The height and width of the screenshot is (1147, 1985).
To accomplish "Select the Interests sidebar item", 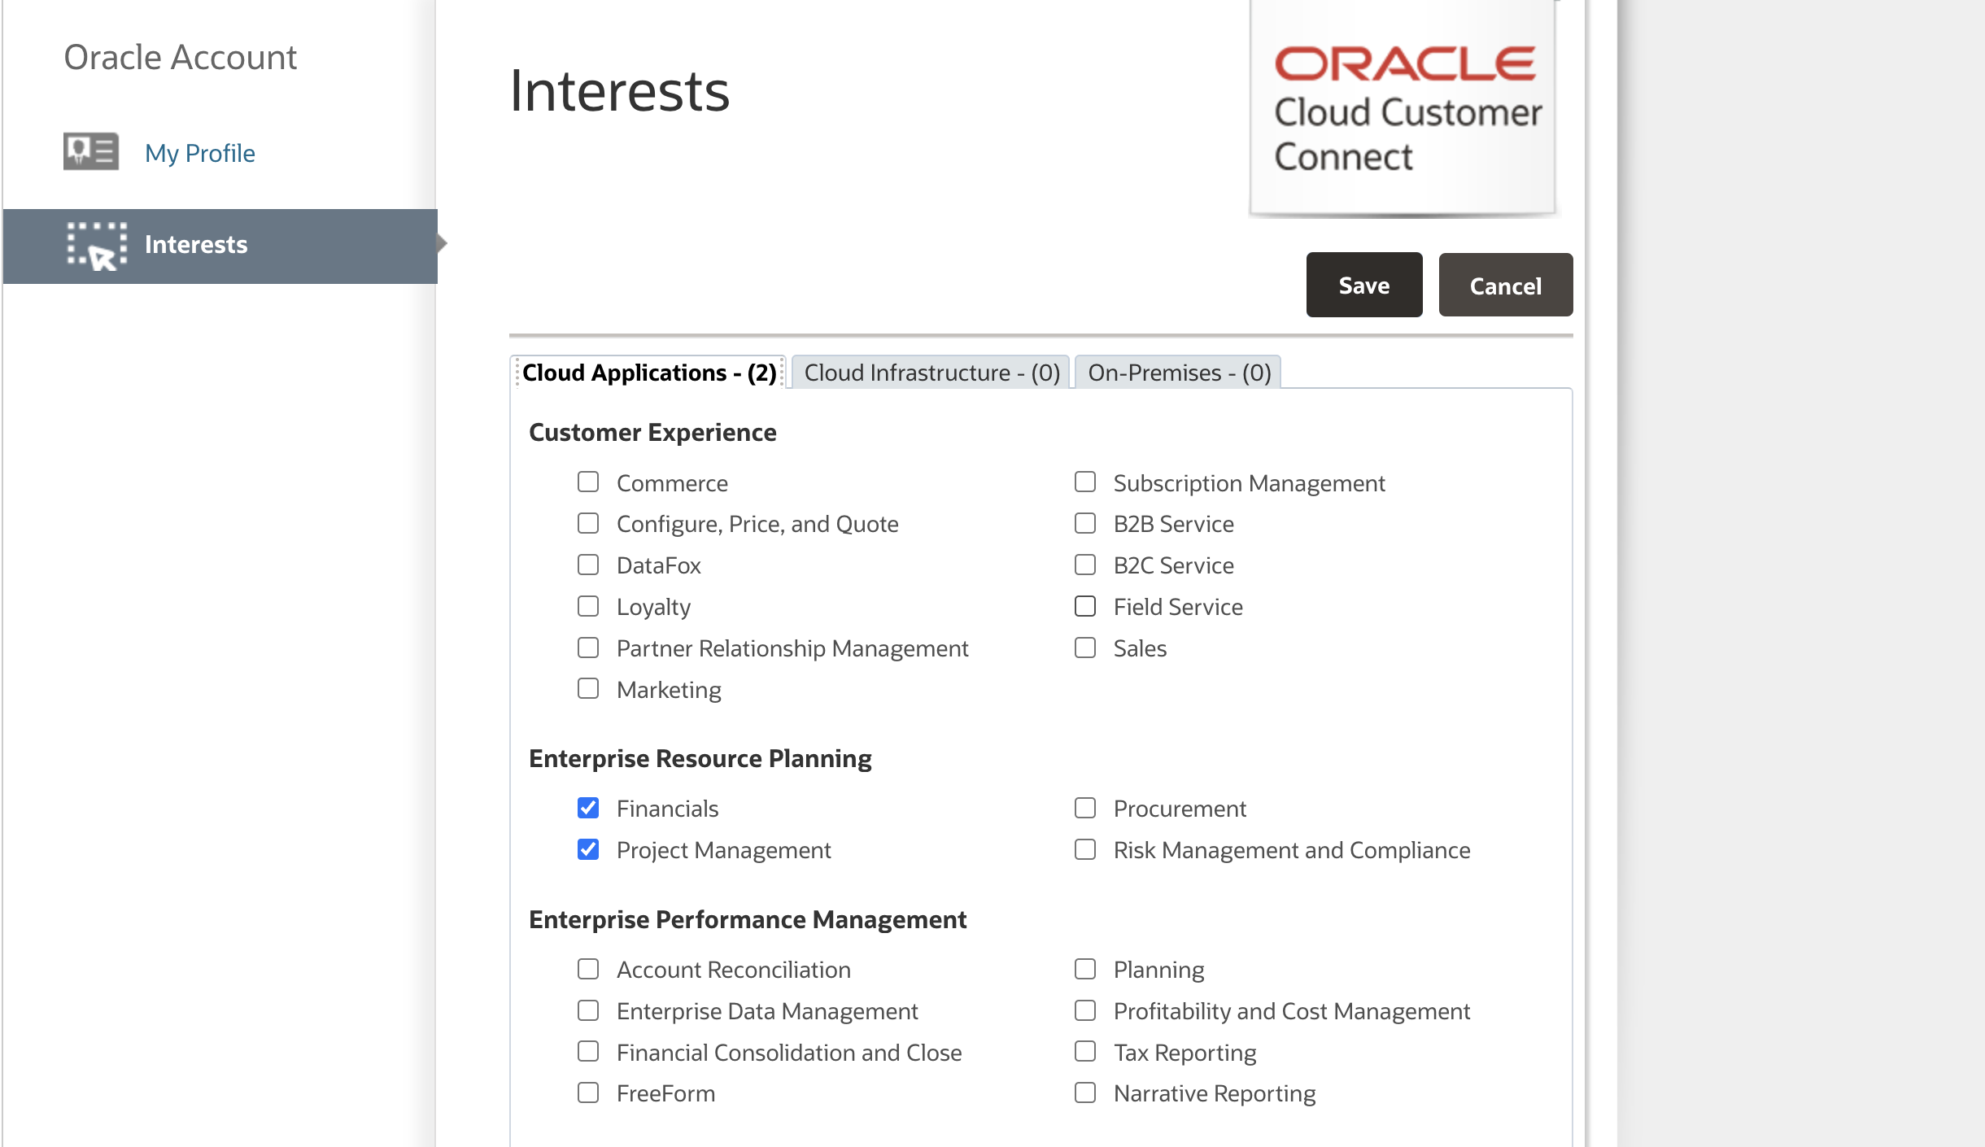I will 220,246.
